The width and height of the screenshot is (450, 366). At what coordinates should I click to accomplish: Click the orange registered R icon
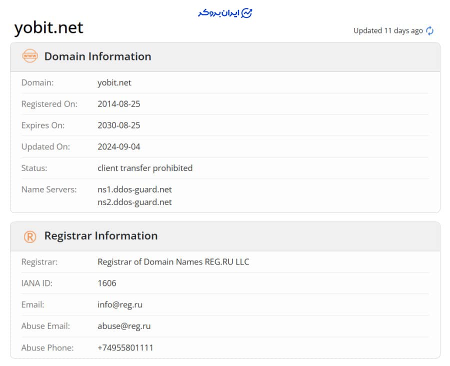point(30,236)
